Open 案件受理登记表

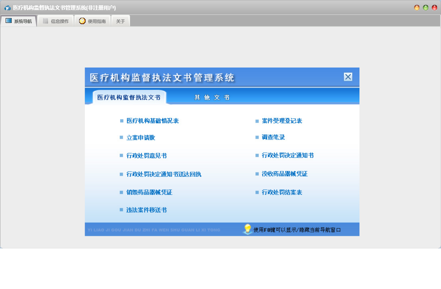[282, 121]
